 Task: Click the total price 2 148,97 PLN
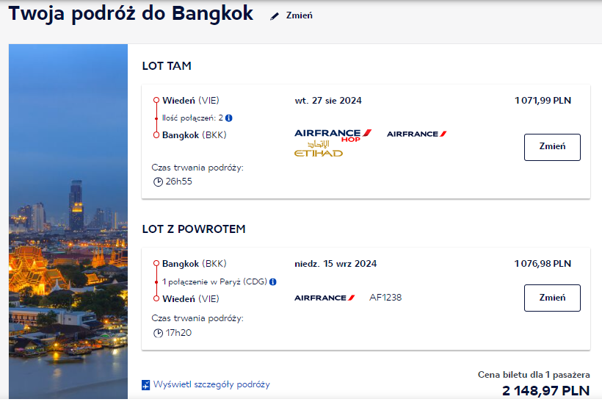pyautogui.click(x=546, y=391)
